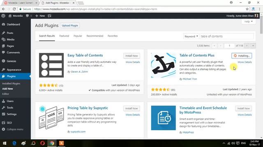This screenshot has width=263, height=147.
Task: Click the WordPress logo in admin bar
Action: coord(3,16)
